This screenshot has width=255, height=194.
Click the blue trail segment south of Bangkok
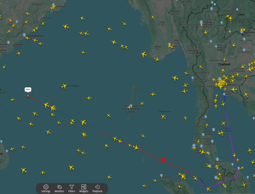224,96
